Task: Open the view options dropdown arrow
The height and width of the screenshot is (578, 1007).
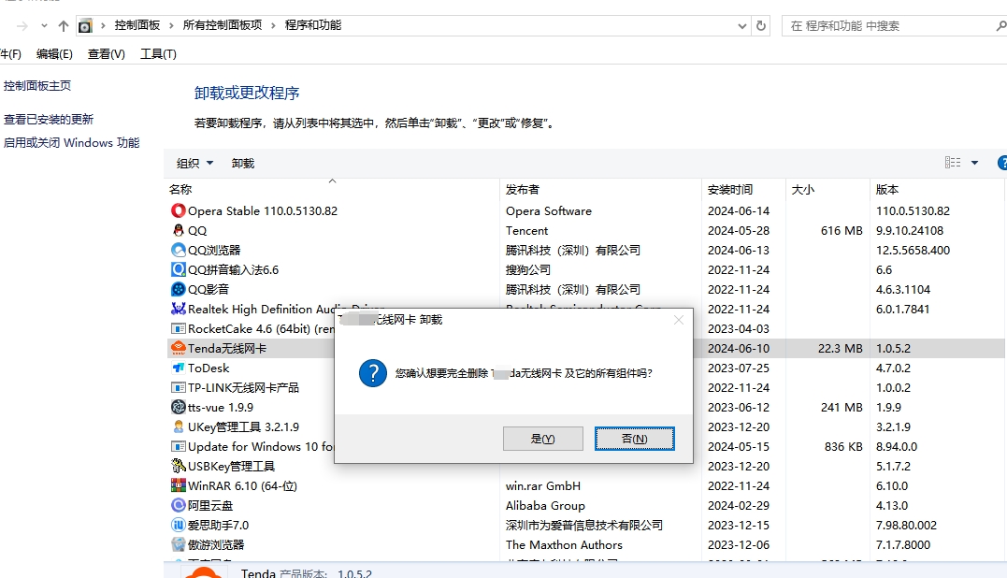Action: [974, 163]
